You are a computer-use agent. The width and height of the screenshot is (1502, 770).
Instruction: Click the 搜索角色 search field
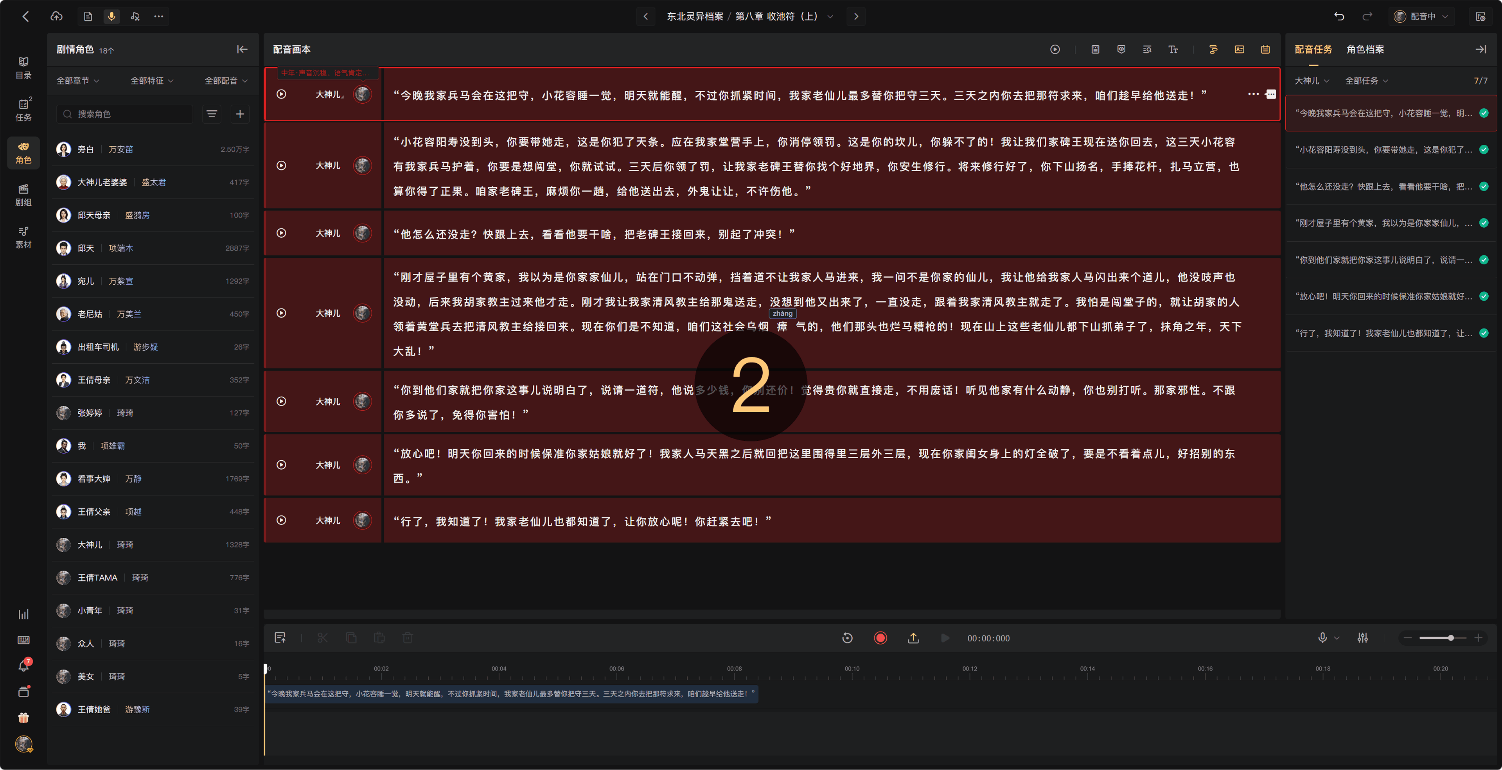(125, 114)
